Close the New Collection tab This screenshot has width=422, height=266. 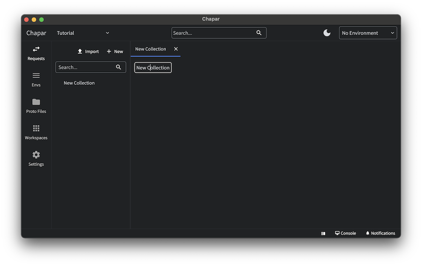(176, 49)
